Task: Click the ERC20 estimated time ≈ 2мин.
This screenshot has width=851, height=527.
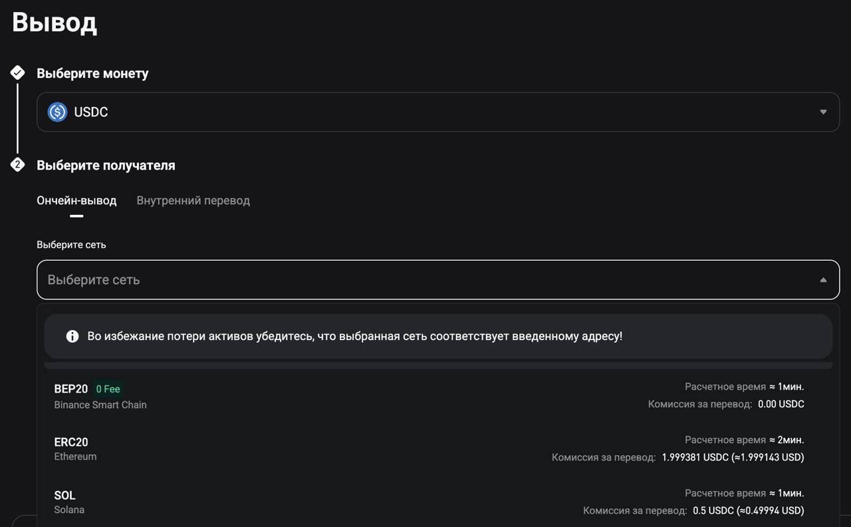Action: [787, 440]
